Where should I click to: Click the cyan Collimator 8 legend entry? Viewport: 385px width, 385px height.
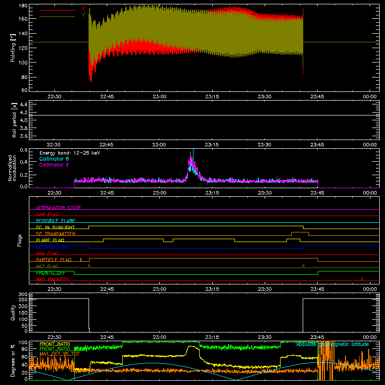tap(54, 159)
